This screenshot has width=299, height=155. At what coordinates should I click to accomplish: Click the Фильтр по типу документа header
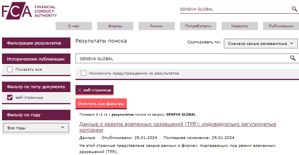(36, 87)
